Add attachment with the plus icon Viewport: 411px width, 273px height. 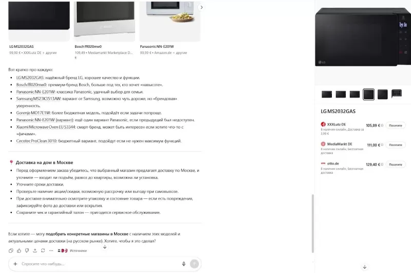pyautogui.click(x=15, y=264)
